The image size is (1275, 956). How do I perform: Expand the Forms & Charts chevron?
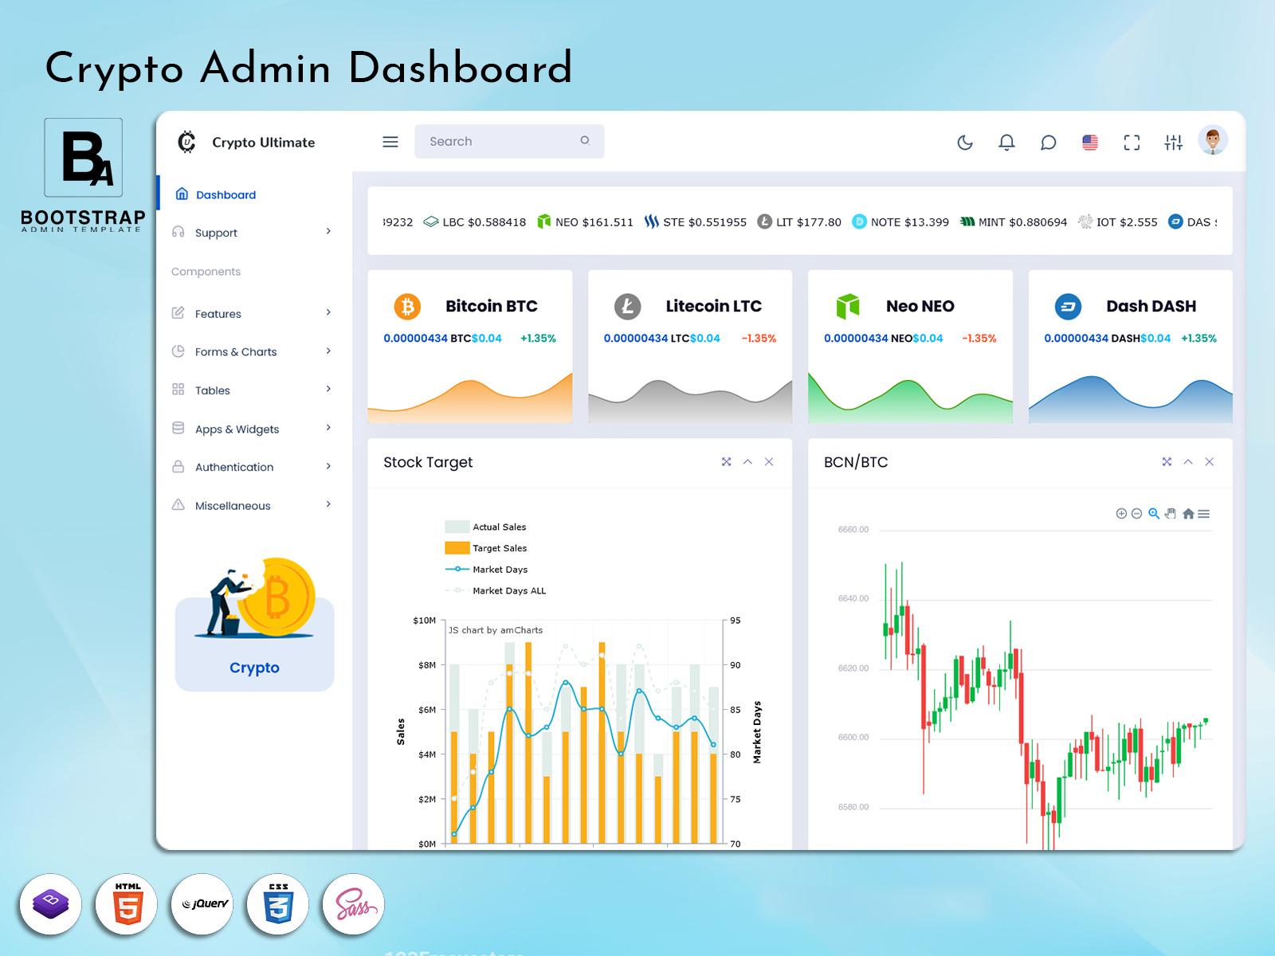[x=328, y=351]
